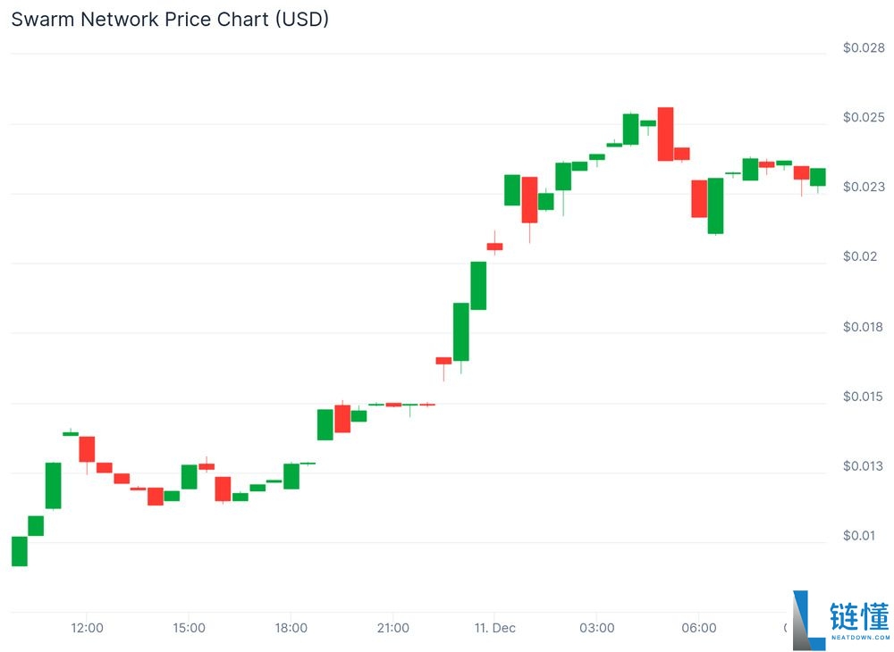
Task: Select the $0.01 price axis label
Action: [860, 536]
